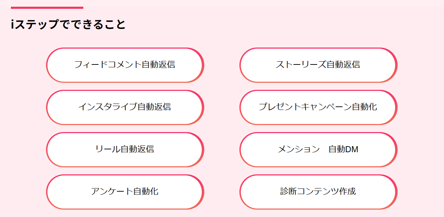
Task: Go to feed comment auto-reply link
Action: [125, 65]
